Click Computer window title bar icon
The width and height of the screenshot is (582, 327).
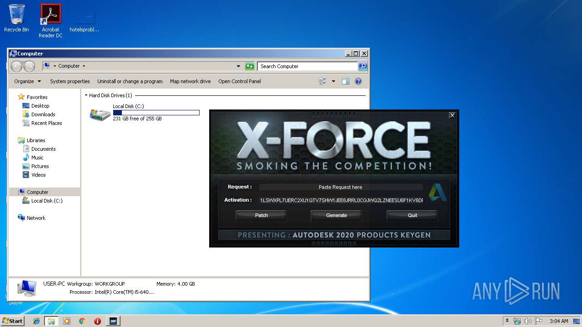tap(13, 54)
